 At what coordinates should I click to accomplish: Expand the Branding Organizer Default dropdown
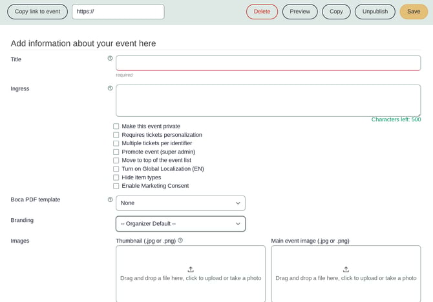click(180, 224)
